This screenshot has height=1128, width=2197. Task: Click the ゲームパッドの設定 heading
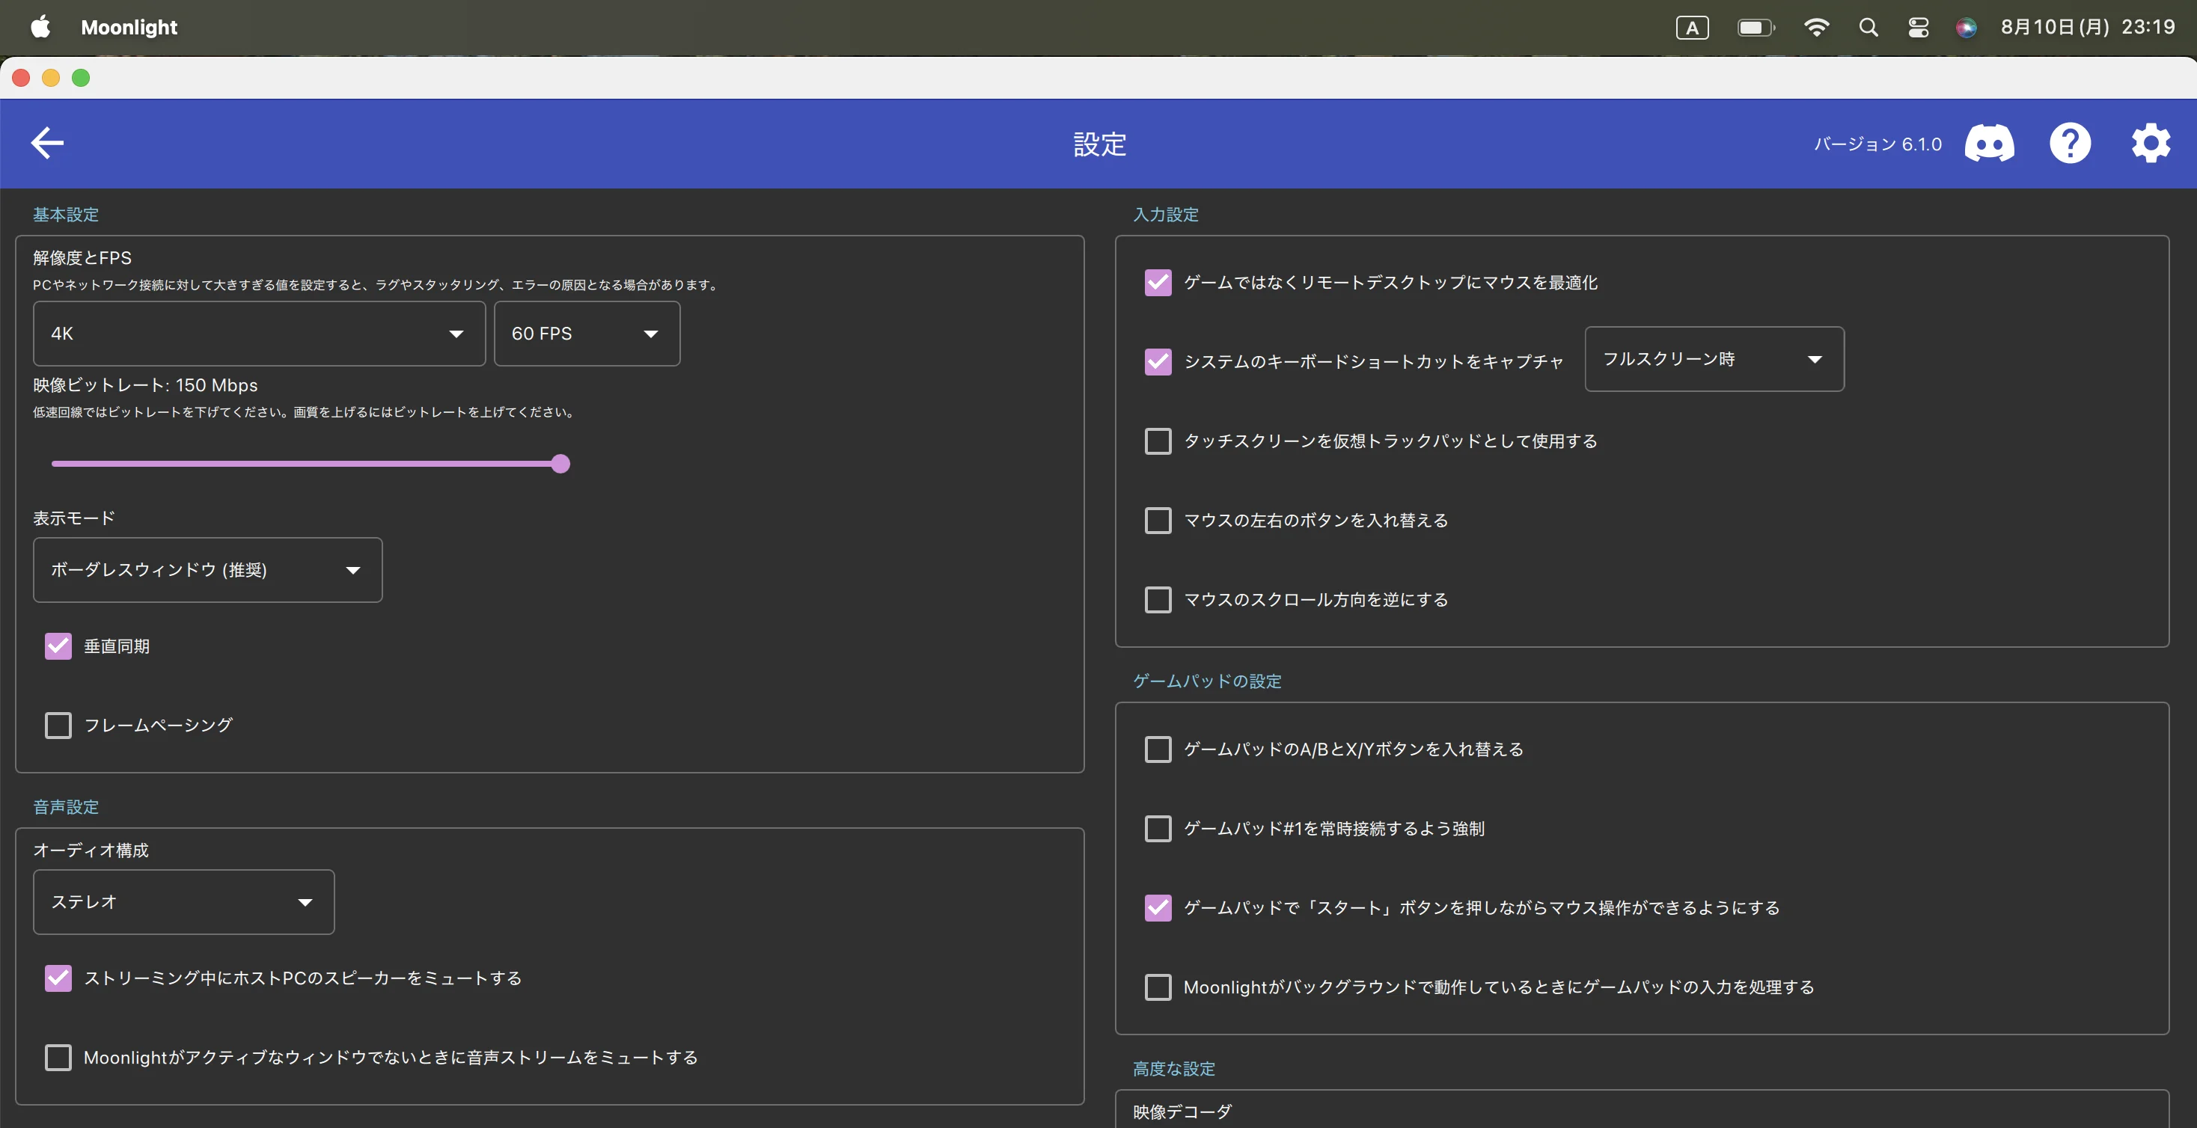[1207, 681]
